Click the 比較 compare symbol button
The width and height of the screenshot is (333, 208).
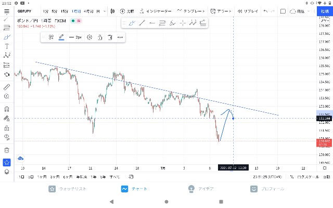point(127,11)
